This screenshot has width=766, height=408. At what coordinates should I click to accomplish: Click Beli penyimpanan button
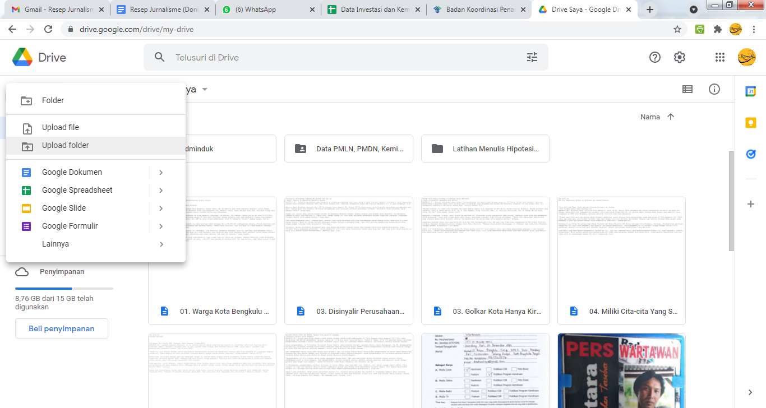(x=62, y=328)
